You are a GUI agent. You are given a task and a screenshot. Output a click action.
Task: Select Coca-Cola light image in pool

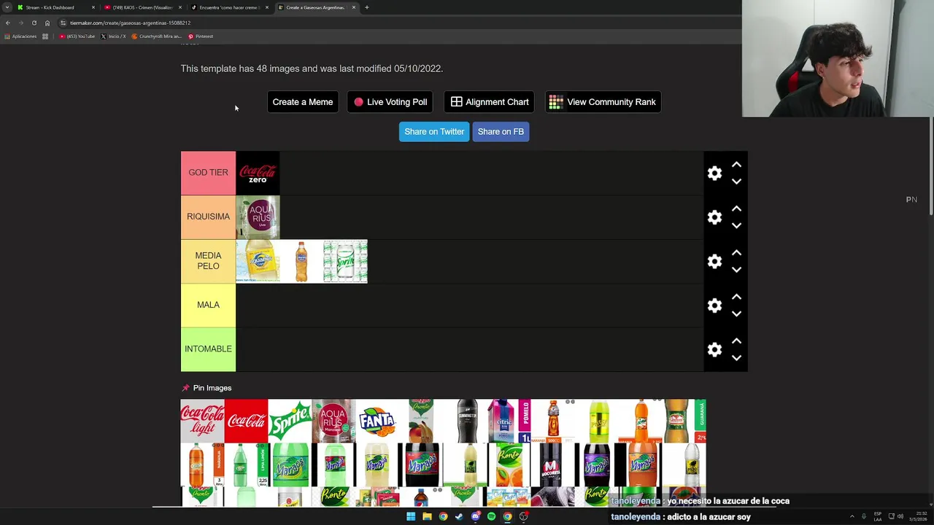coord(202,421)
